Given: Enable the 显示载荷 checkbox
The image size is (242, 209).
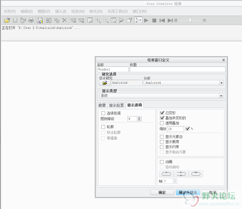Looking at the screenshot, I should (x=162, y=142).
